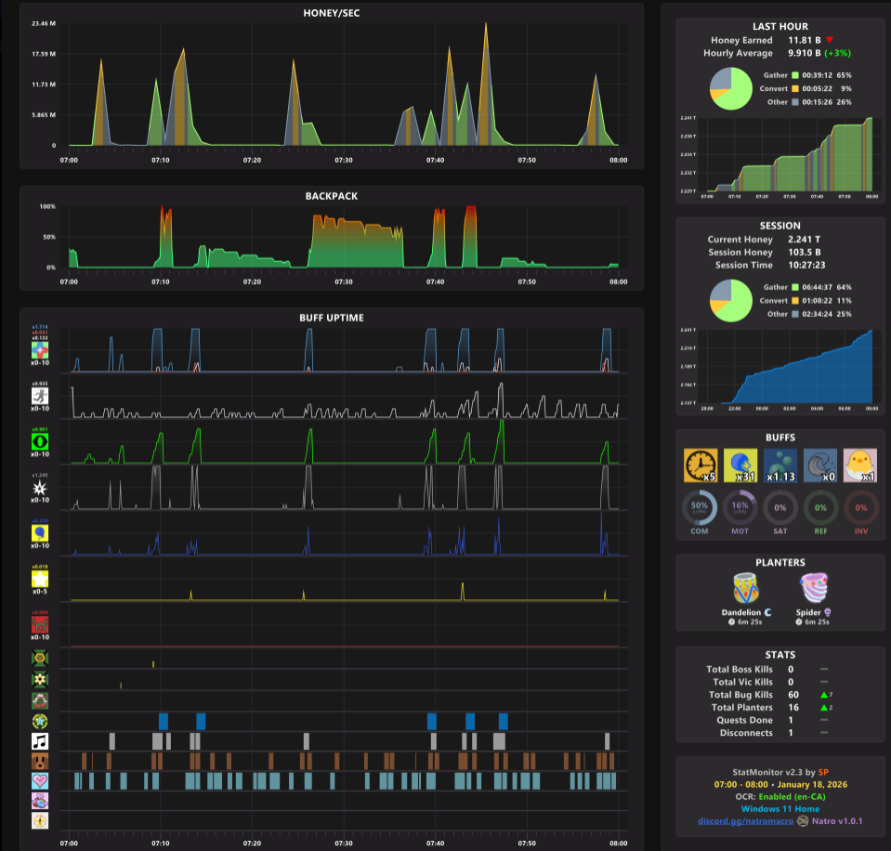Screen dimensions: 891x851
Task: Click the green Gather legend swatch in Last Hour
Action: pyautogui.click(x=795, y=75)
